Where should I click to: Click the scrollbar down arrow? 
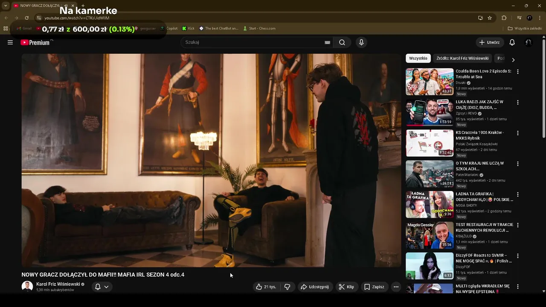tap(543, 291)
